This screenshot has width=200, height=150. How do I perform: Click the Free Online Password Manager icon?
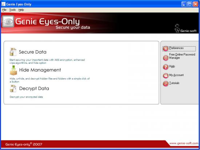point(165,58)
